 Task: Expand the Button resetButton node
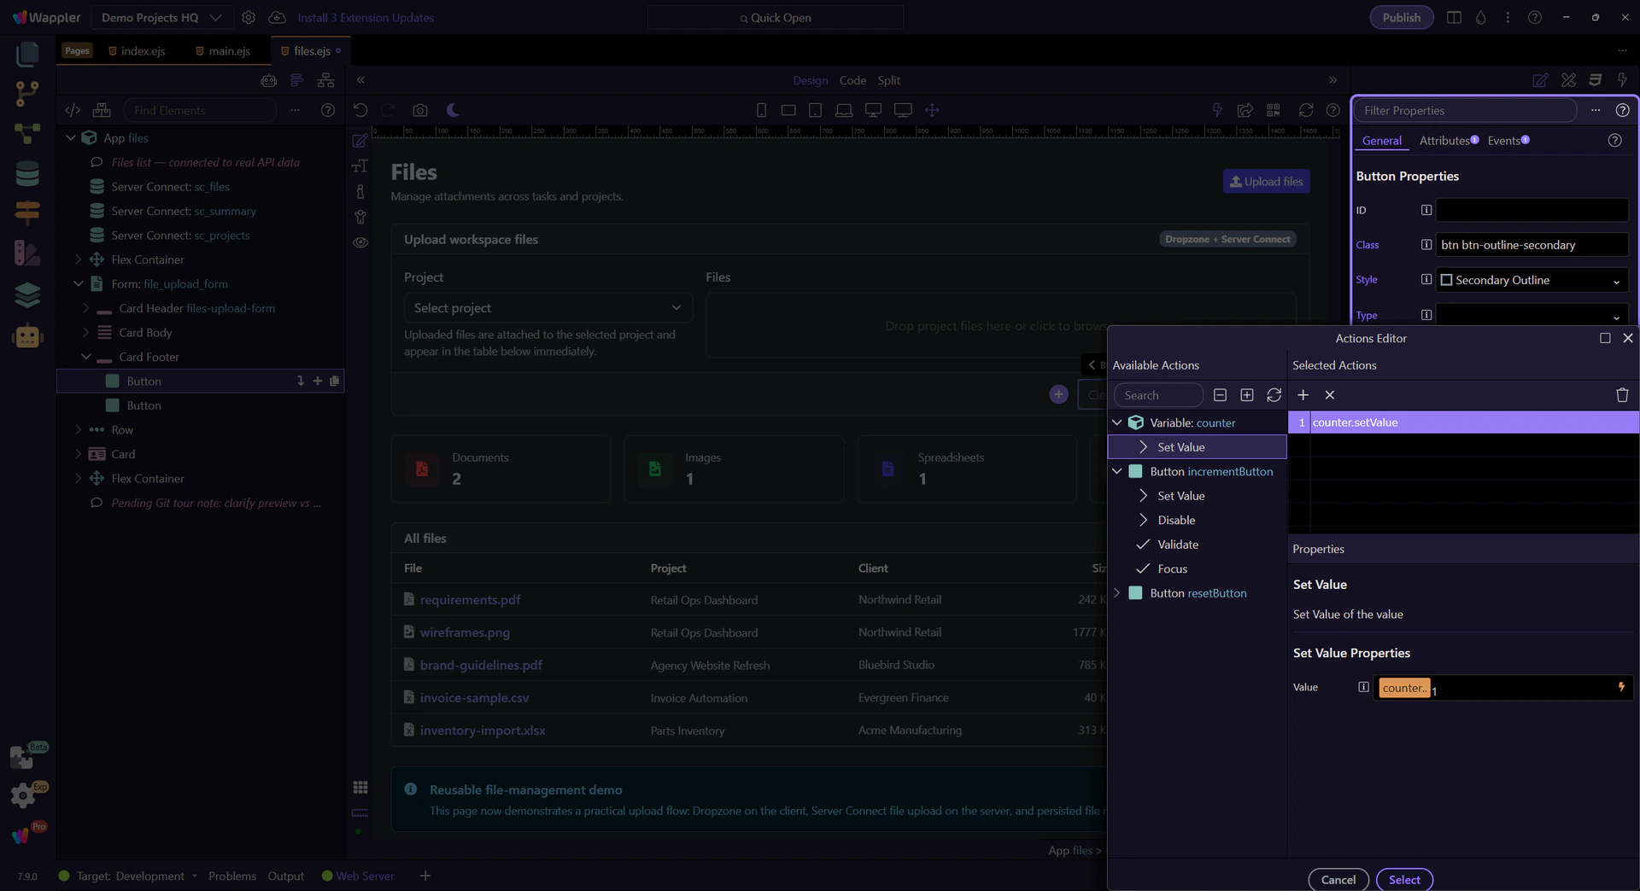pyautogui.click(x=1116, y=593)
